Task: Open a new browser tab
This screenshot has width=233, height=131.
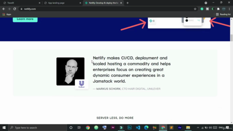Action: [127, 3]
